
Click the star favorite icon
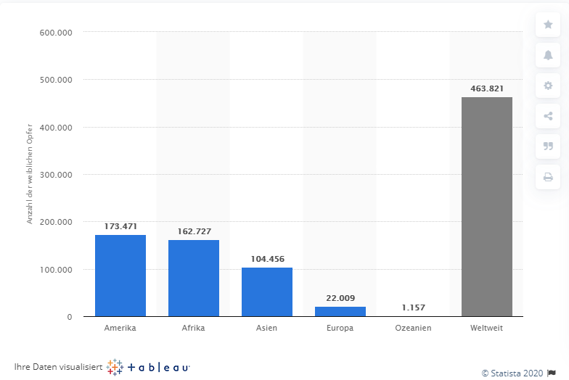pos(548,25)
